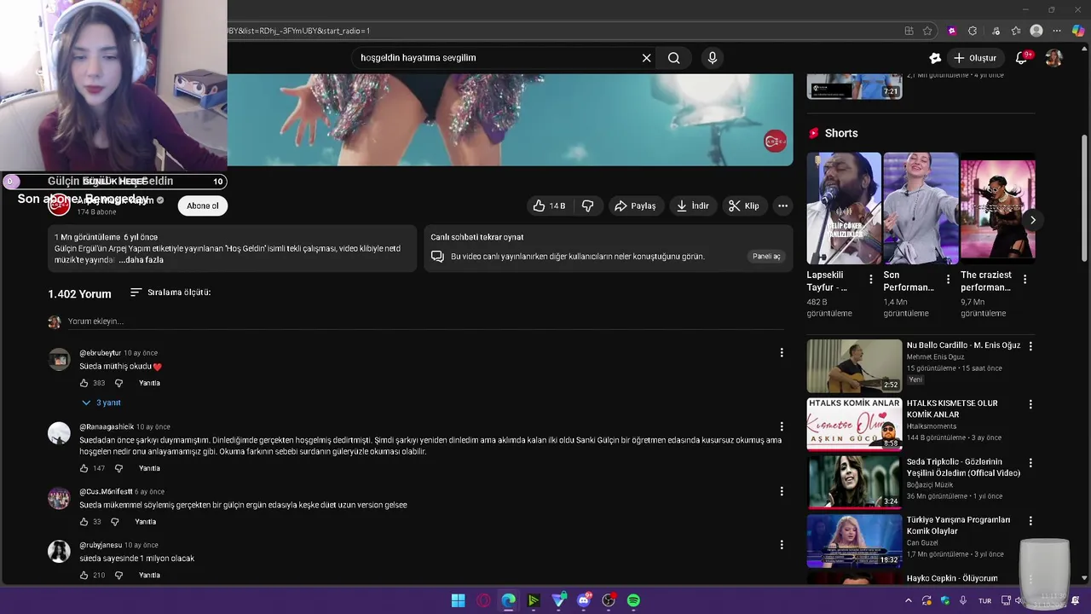Expand 3 yanıt replies under ebrubeytur
The height and width of the screenshot is (614, 1091).
(101, 403)
